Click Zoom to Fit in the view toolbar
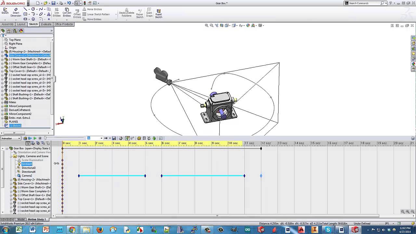The width and height of the screenshot is (416, 234). pos(206,25)
